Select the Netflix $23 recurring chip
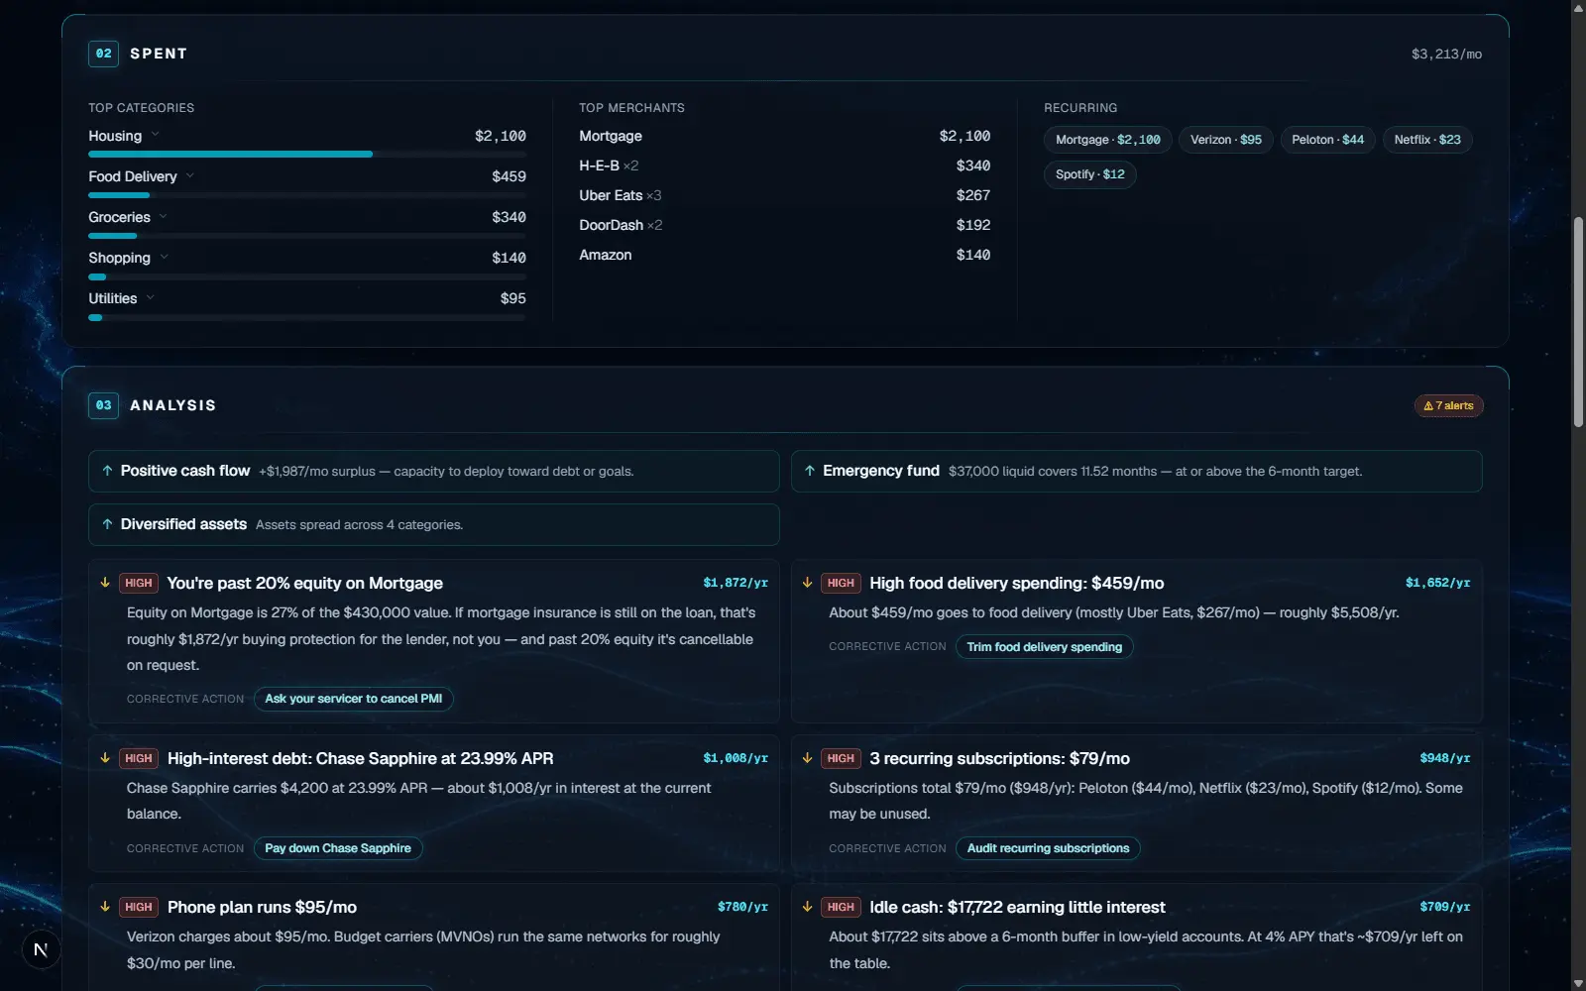Image resolution: width=1586 pixels, height=991 pixels. [1427, 140]
